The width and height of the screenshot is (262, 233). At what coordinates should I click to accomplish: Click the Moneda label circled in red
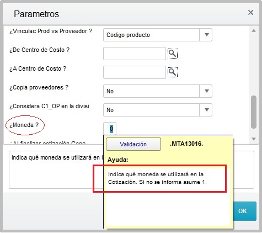[x=24, y=125]
